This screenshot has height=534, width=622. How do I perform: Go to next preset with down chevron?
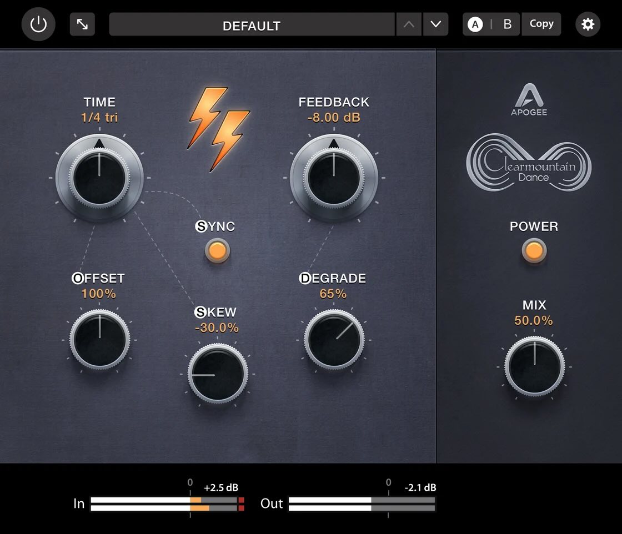tap(435, 24)
